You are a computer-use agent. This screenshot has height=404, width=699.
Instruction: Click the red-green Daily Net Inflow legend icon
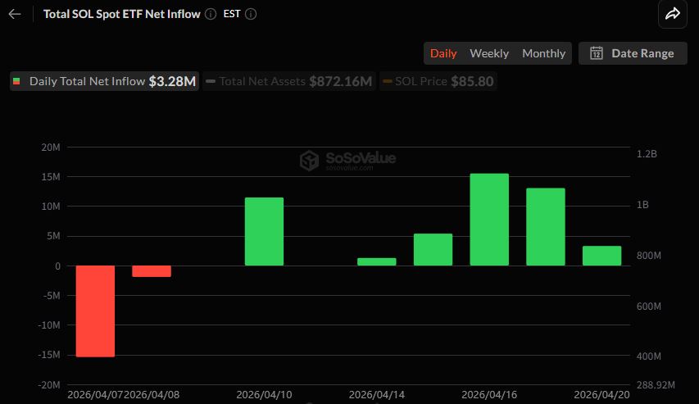tap(17, 82)
